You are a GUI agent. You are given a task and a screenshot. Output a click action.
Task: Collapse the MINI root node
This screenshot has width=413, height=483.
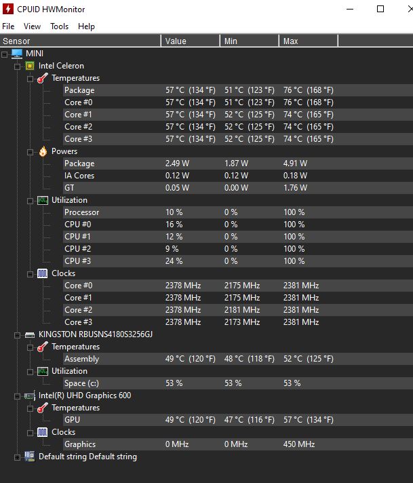[4, 54]
